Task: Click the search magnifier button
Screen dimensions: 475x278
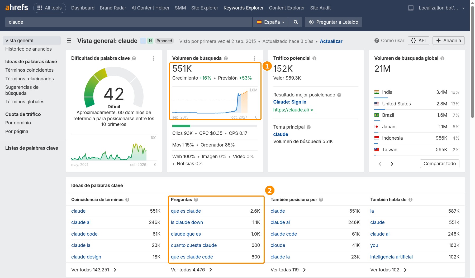Action: (296, 22)
